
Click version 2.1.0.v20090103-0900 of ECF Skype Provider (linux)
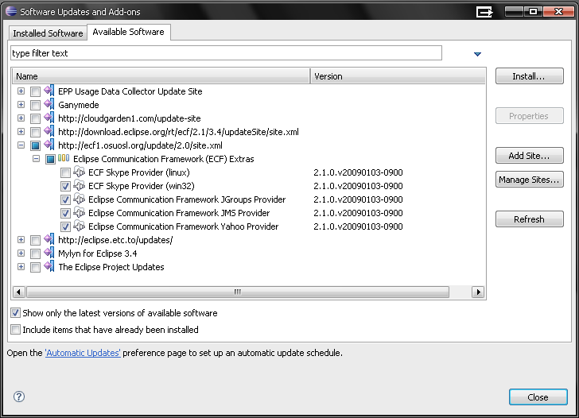358,172
